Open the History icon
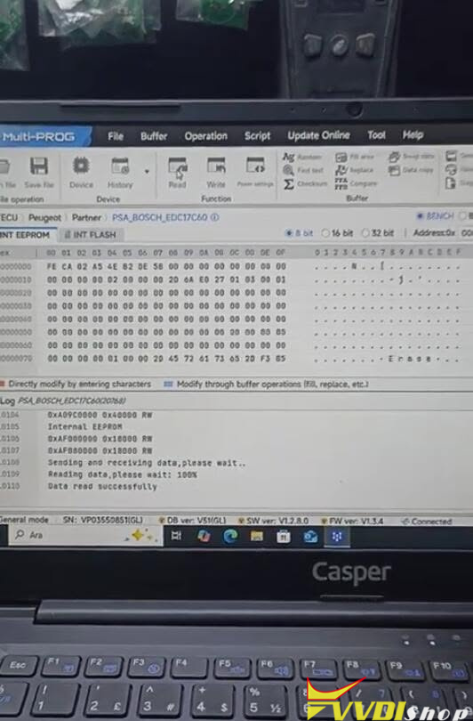 (x=120, y=173)
